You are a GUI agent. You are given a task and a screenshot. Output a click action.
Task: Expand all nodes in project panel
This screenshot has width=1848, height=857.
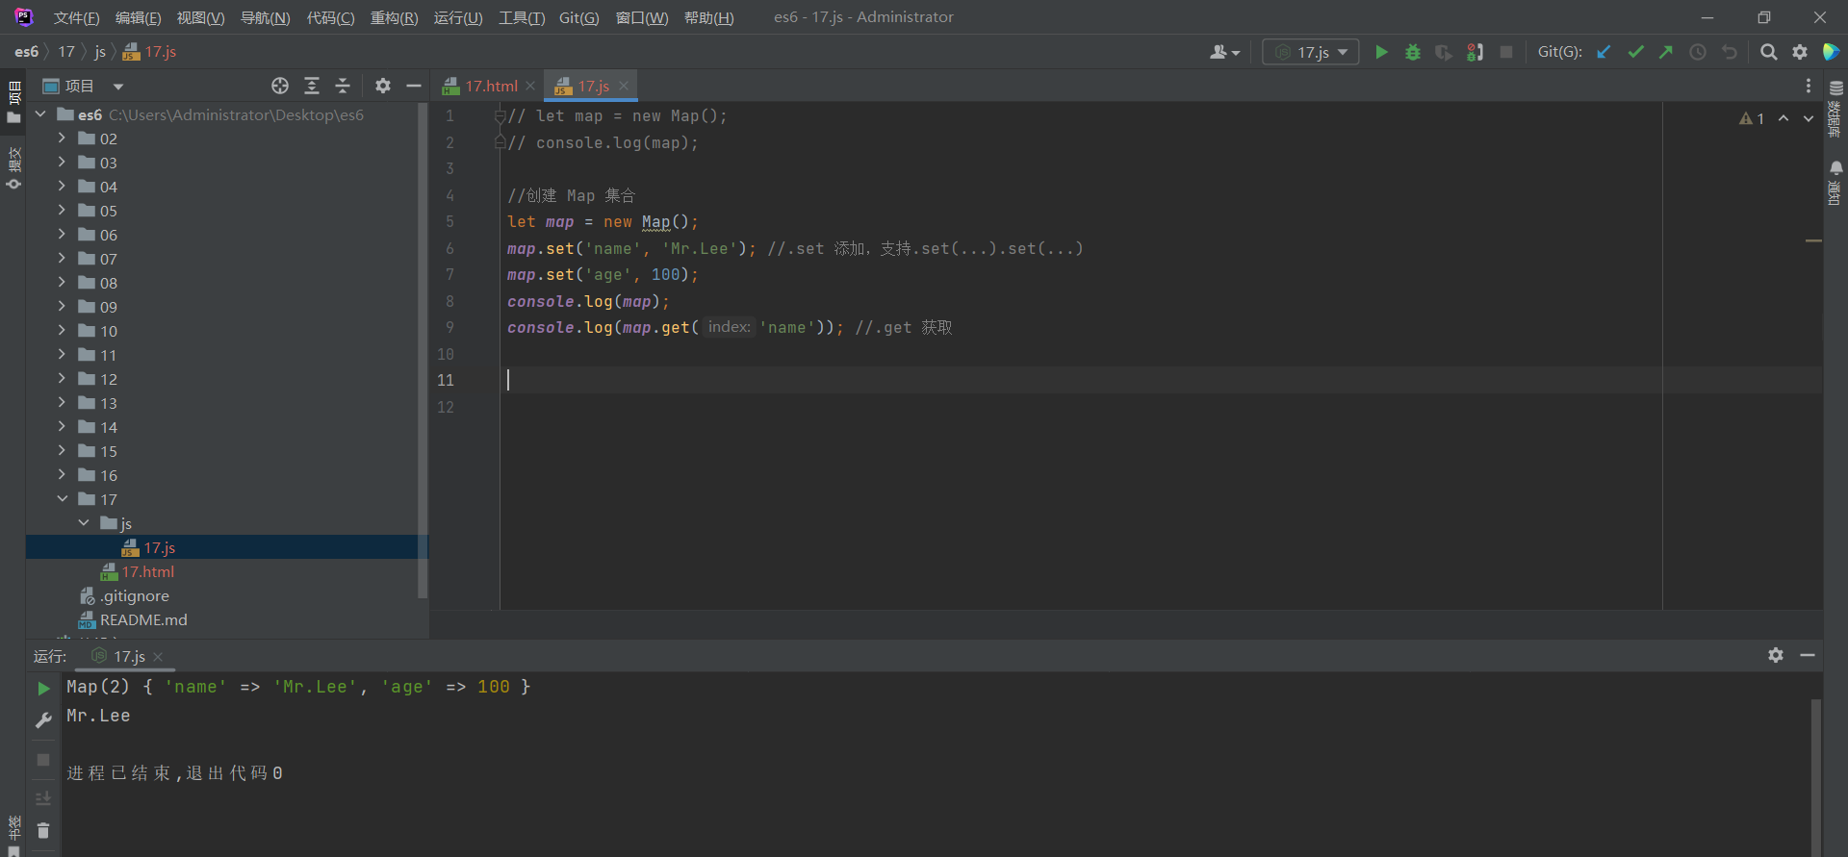point(312,86)
